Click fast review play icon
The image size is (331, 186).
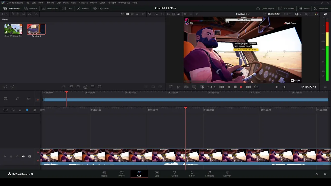click(x=203, y=87)
